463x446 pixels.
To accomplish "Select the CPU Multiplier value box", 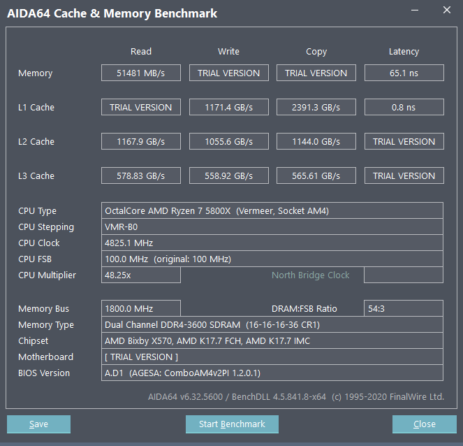I will 141,275.
